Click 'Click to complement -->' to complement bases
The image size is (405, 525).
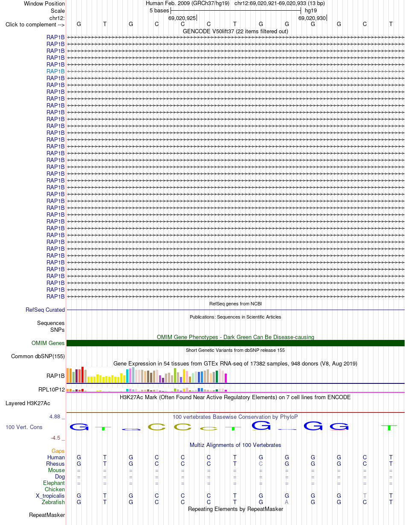pyautogui.click(x=35, y=24)
